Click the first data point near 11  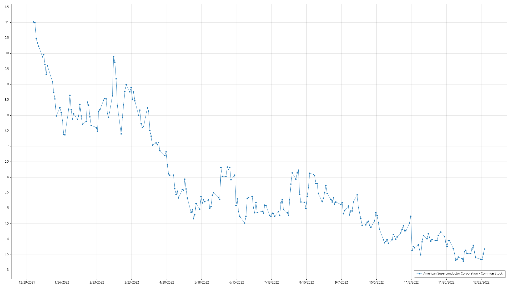pyautogui.click(x=34, y=22)
